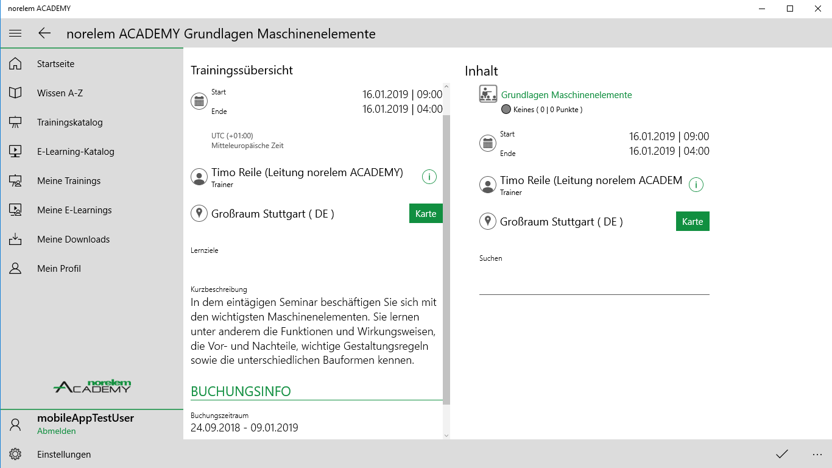Image resolution: width=832 pixels, height=468 pixels.
Task: Click Mitteleuropäische Zeit timezone text
Action: pyautogui.click(x=247, y=146)
